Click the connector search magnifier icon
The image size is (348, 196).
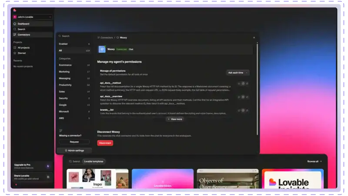coord(60,36)
